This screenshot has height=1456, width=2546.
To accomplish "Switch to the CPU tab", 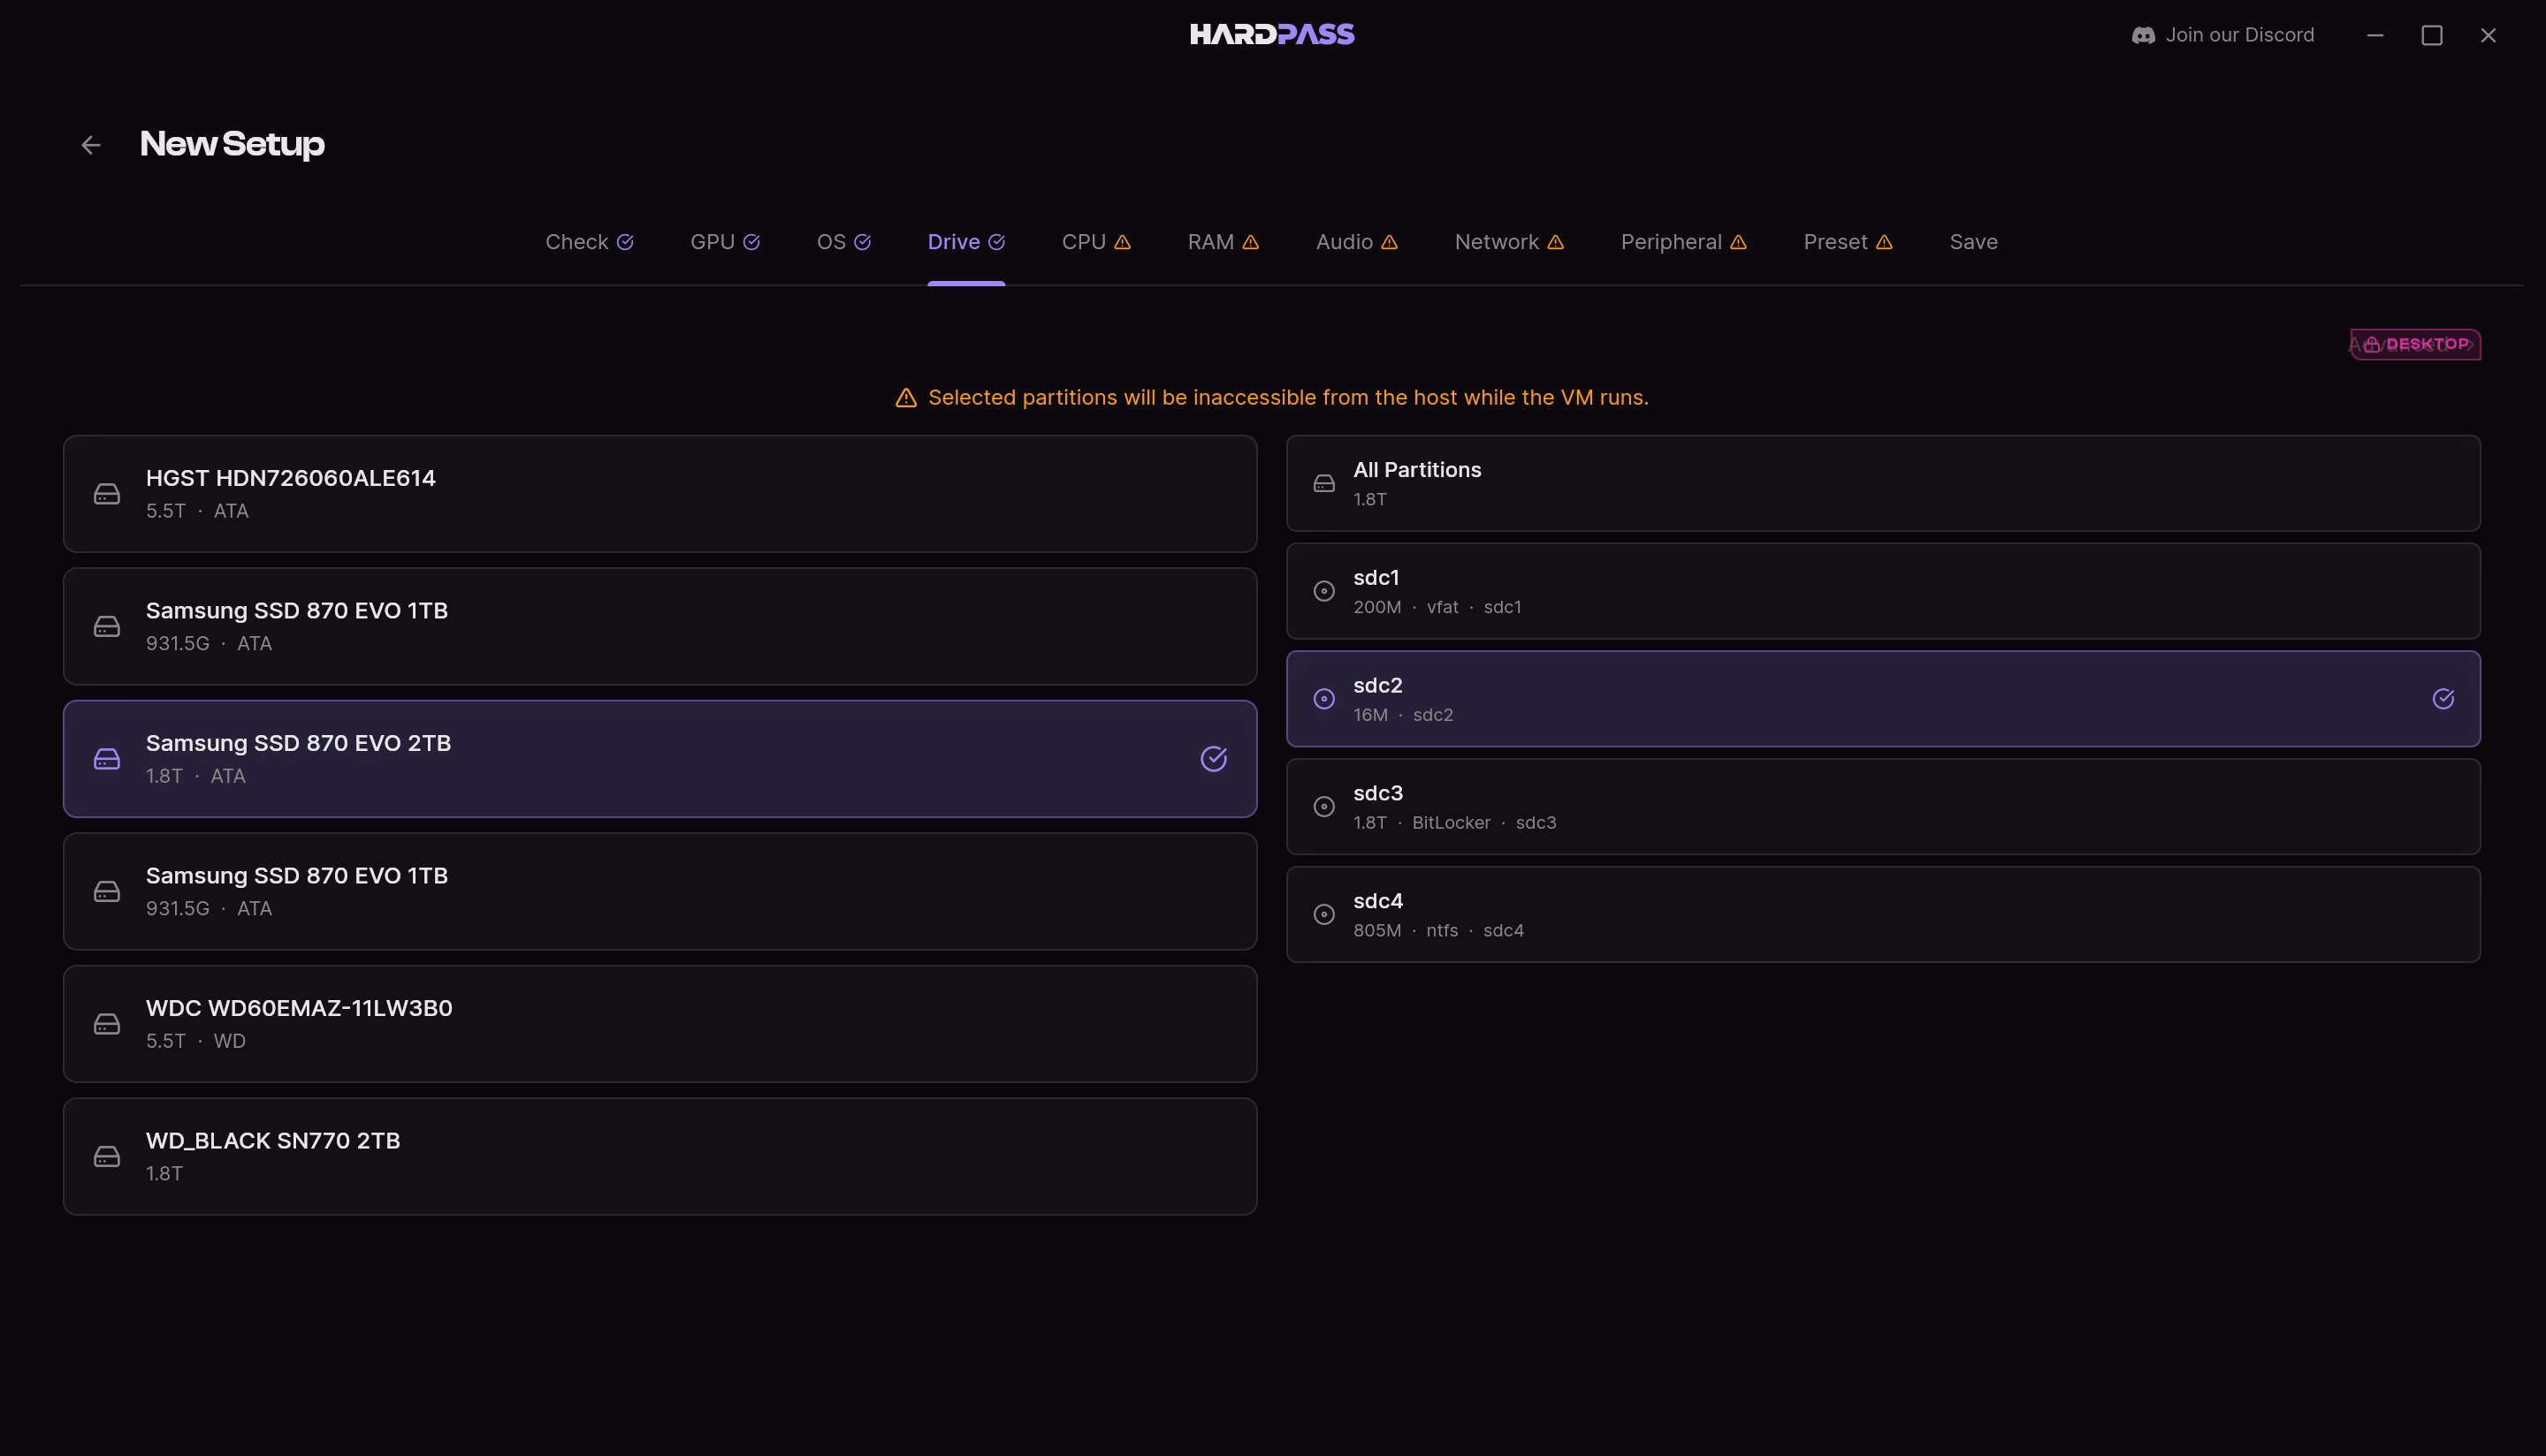I will 1095,242.
